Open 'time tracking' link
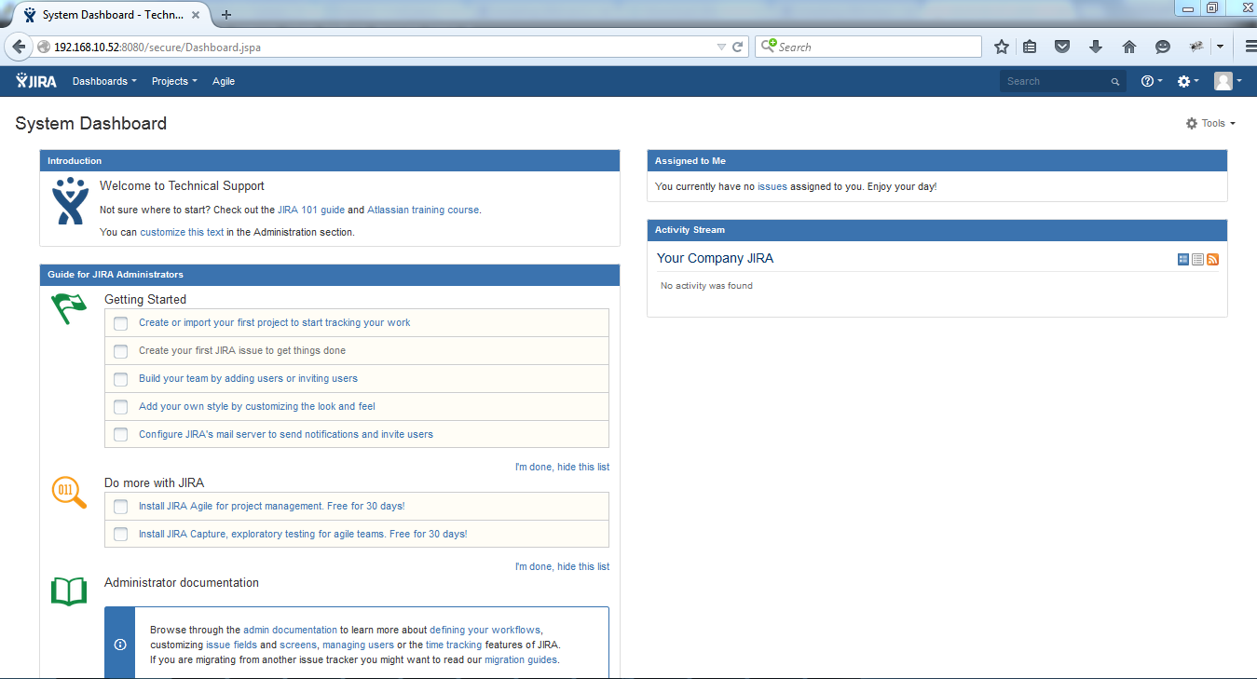1257x679 pixels. pos(454,645)
